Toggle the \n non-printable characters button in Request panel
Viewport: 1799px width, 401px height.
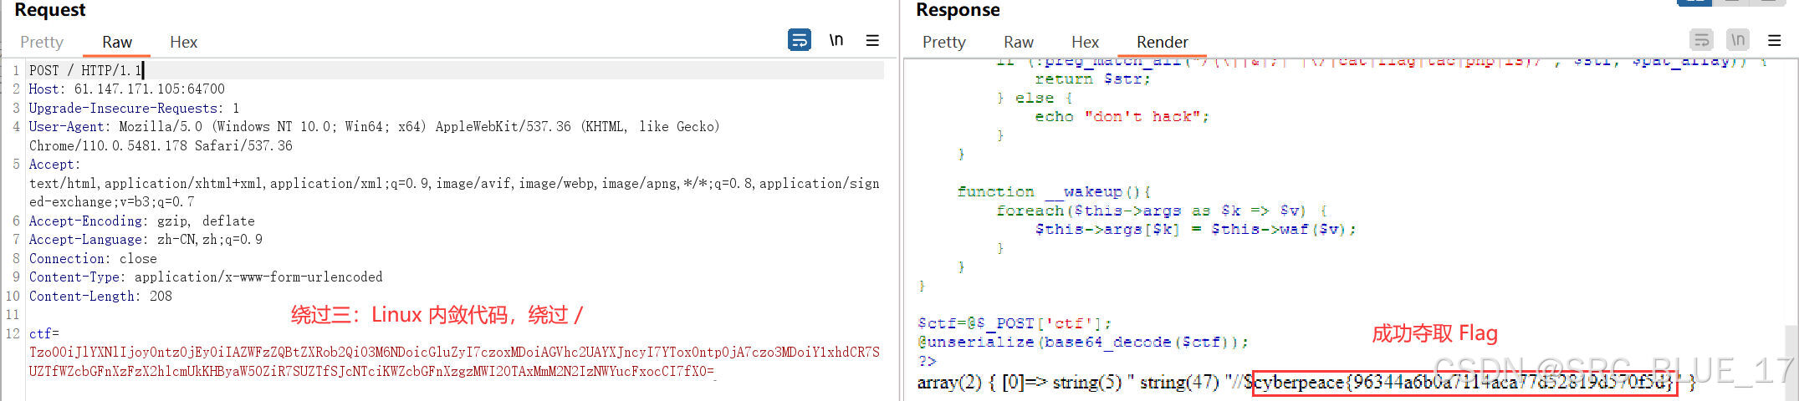836,40
